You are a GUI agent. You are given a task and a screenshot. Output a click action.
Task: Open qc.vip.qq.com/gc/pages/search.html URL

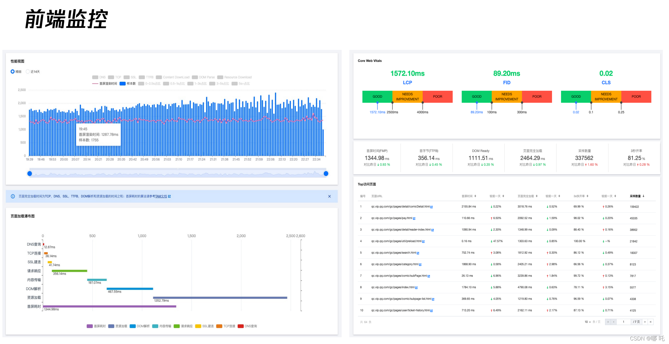click(394, 253)
